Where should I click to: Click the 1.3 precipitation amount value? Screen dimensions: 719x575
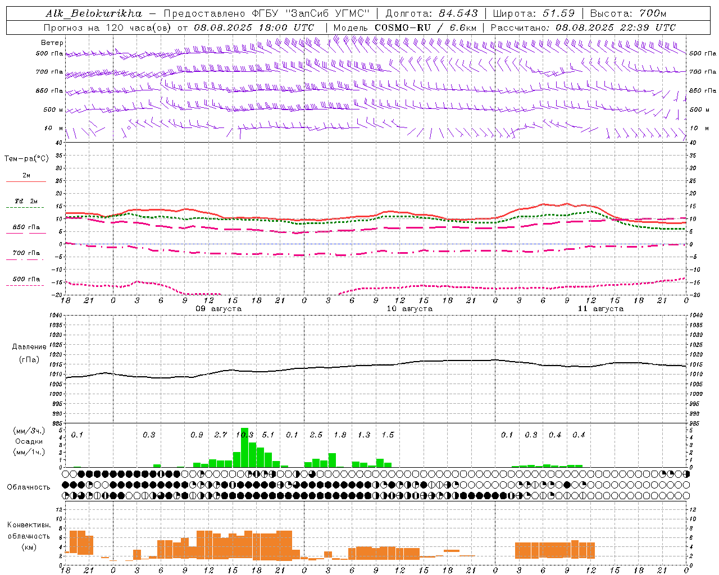(x=364, y=435)
